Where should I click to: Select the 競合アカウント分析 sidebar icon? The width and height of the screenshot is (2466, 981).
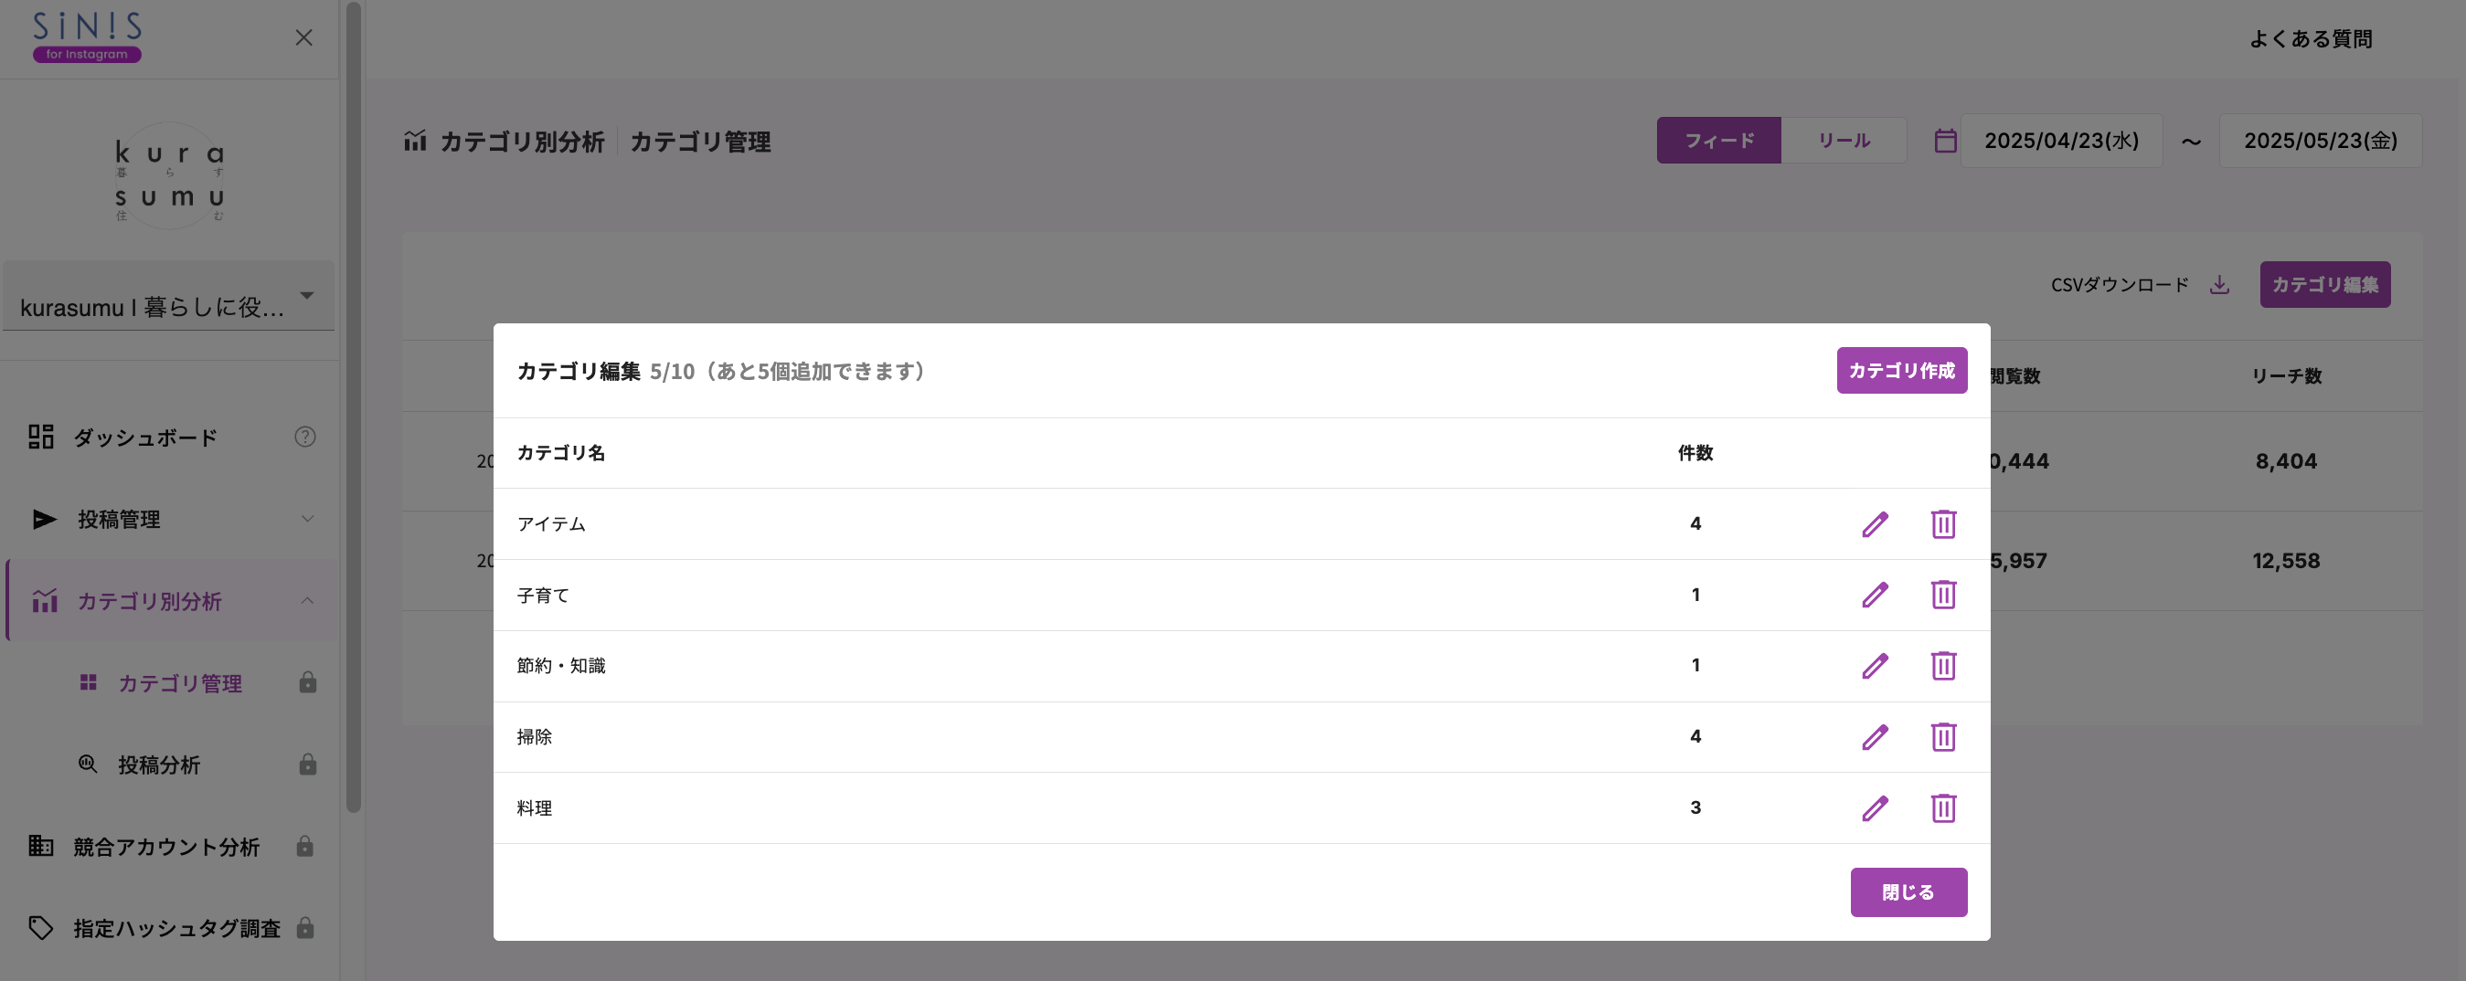coord(41,846)
